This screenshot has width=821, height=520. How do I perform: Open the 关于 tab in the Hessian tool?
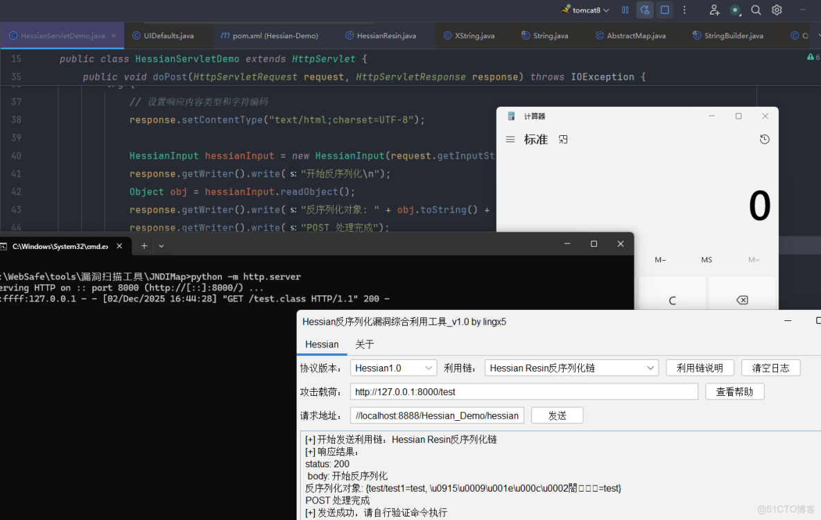pos(365,344)
